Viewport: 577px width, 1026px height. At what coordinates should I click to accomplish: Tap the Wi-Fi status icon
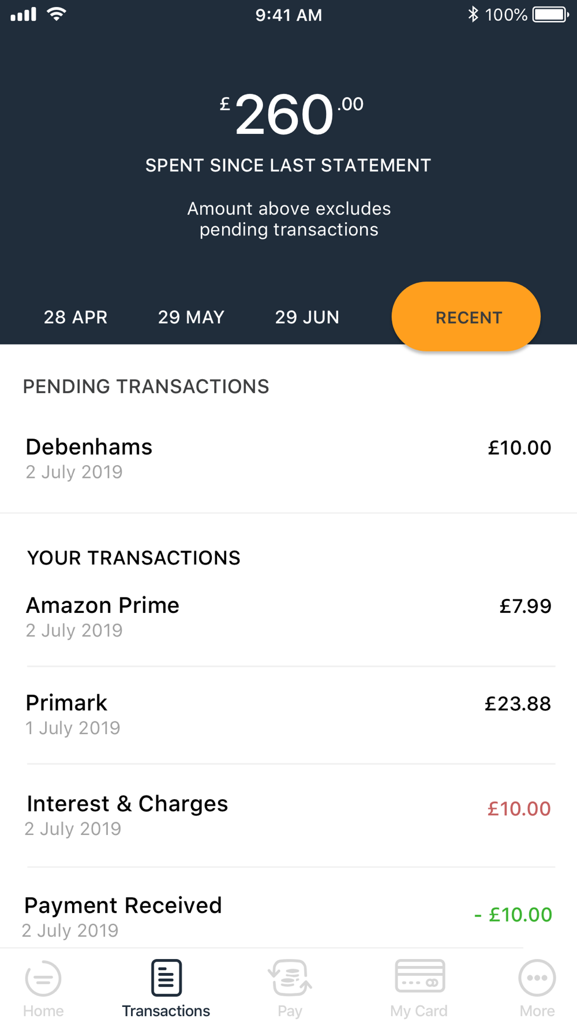[57, 14]
